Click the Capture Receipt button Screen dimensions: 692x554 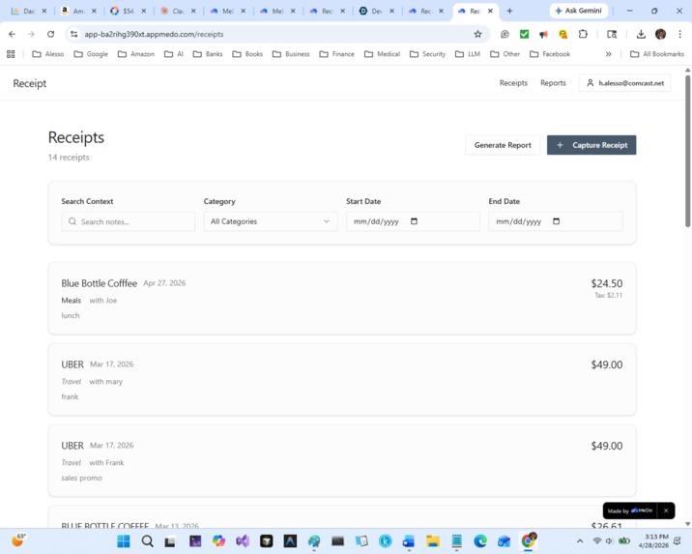[591, 145]
